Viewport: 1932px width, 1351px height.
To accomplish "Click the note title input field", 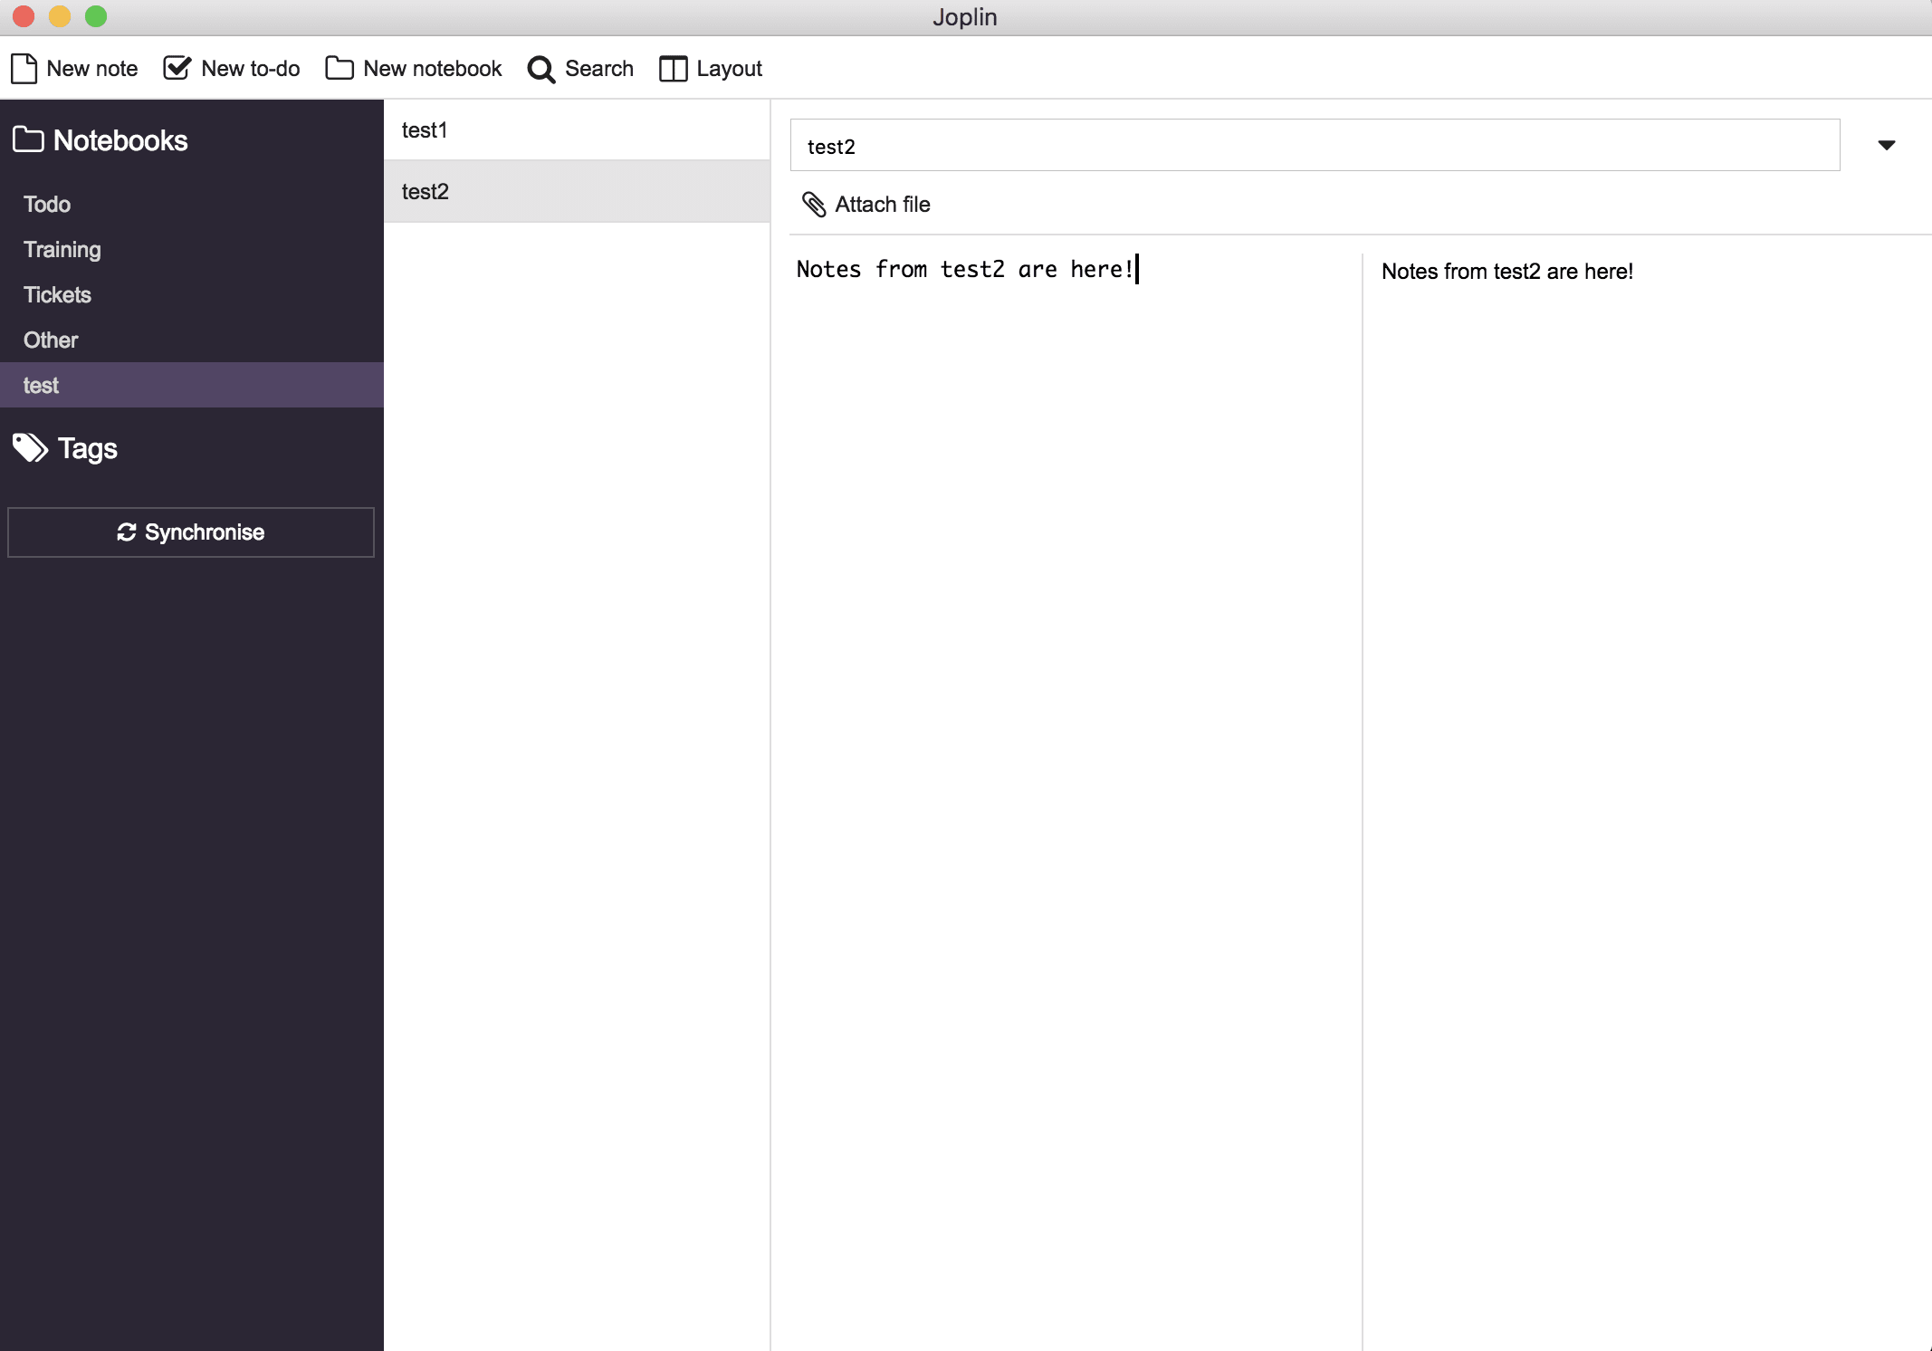I will coord(1315,144).
